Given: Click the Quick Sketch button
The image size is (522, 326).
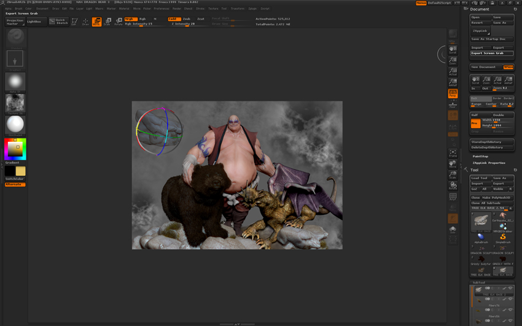Looking at the screenshot, I should tap(58, 21).
